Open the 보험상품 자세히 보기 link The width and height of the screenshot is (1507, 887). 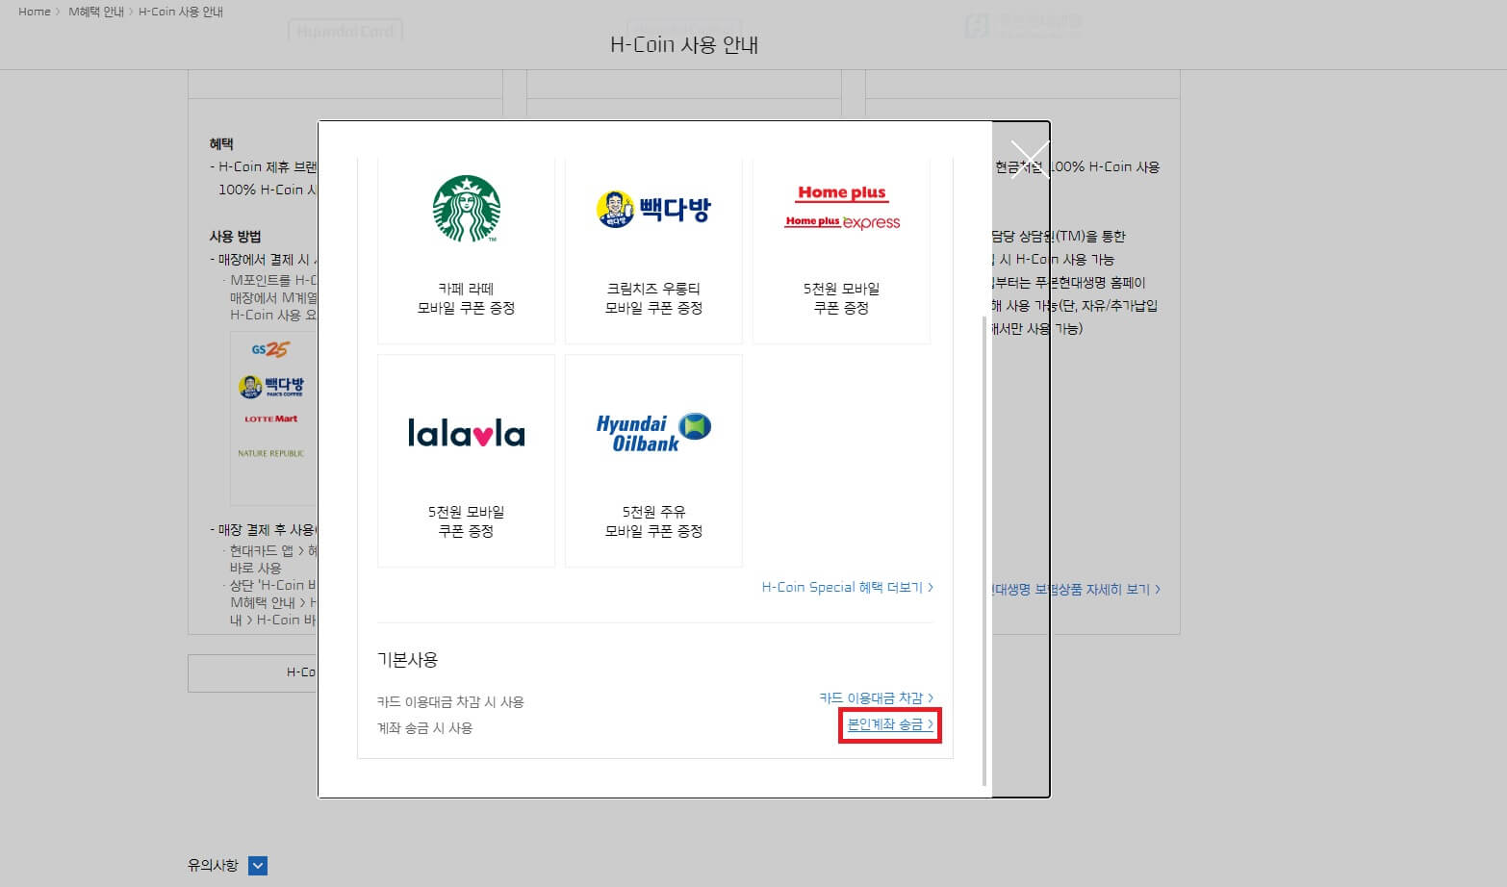1077,589
